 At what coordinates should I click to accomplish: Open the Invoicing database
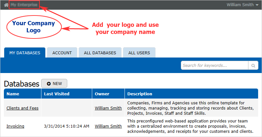(16, 126)
